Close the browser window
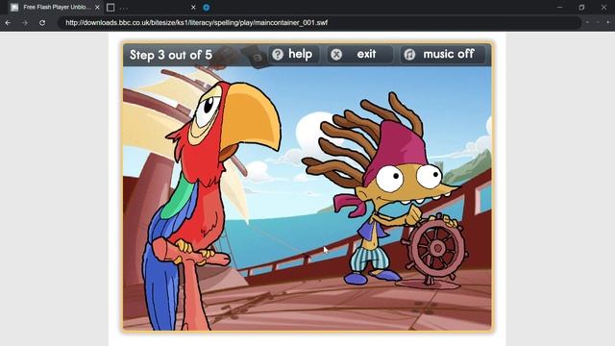 tap(603, 7)
